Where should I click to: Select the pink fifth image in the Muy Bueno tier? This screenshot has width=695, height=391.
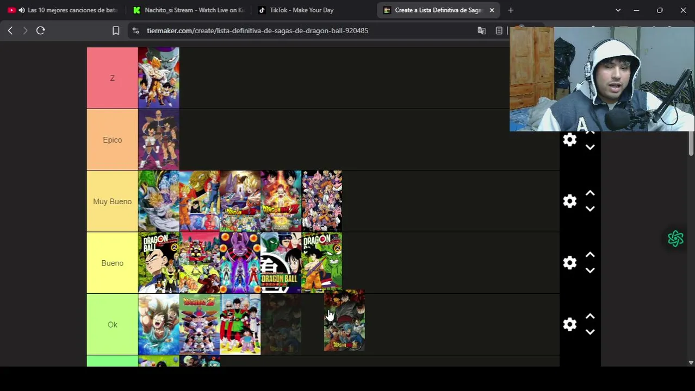click(322, 201)
